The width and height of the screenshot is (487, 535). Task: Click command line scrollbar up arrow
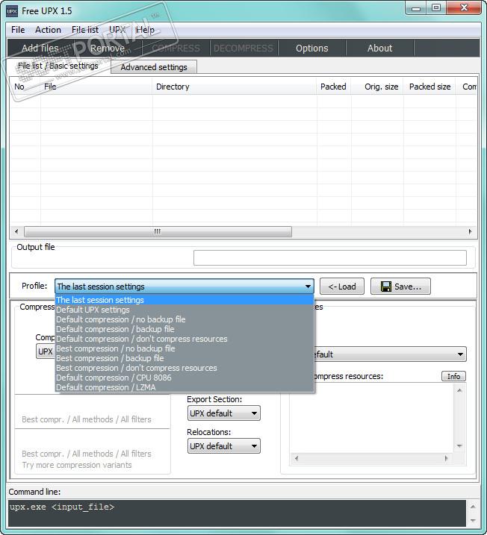pyautogui.click(x=473, y=507)
